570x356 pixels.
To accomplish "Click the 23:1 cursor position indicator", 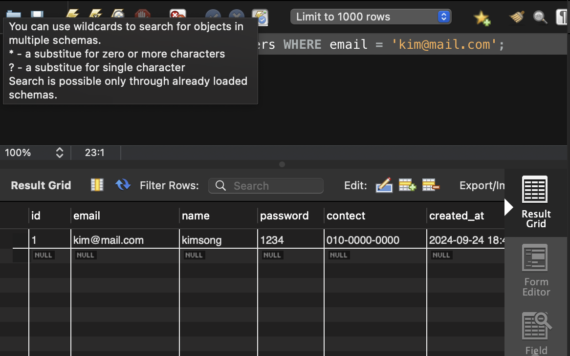I will 94,153.
